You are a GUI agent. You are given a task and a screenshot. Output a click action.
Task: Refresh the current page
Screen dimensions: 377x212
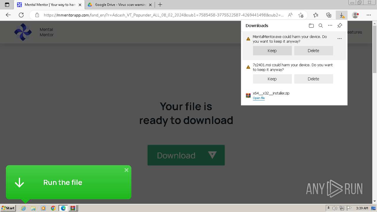(21, 15)
